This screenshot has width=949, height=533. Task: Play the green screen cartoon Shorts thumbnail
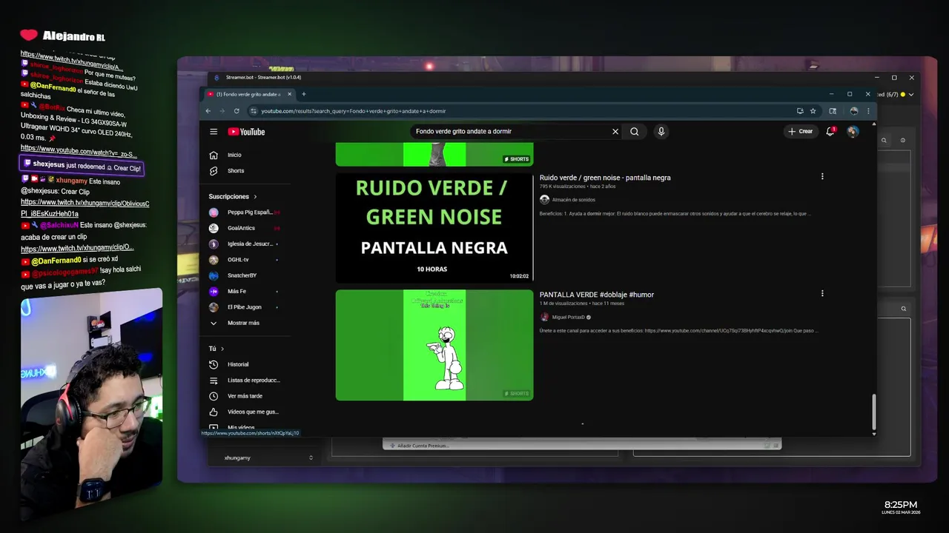click(434, 345)
